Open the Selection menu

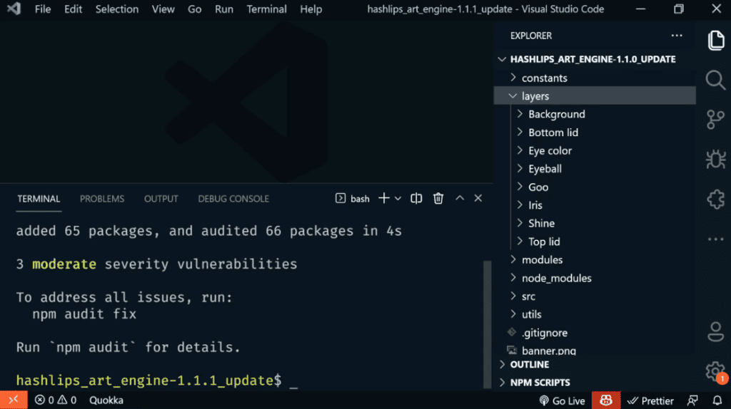[117, 9]
